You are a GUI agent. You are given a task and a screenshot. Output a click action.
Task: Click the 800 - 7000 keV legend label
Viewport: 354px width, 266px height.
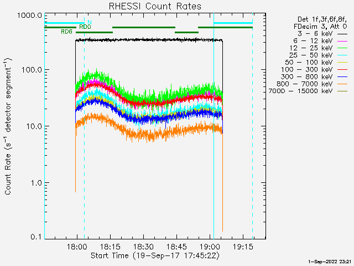pyautogui.click(x=305, y=84)
